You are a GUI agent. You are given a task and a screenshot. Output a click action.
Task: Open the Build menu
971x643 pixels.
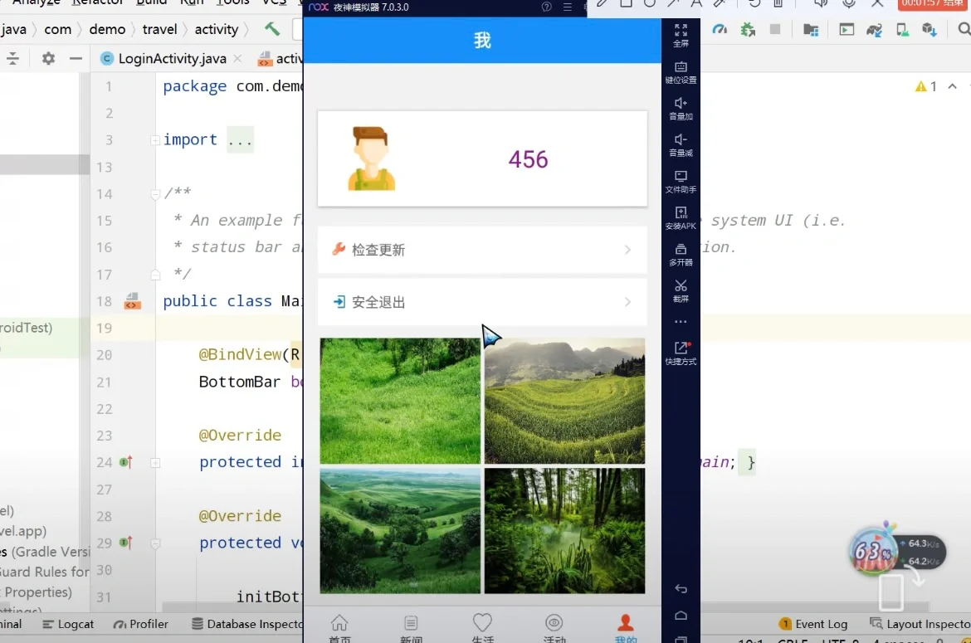click(151, 3)
